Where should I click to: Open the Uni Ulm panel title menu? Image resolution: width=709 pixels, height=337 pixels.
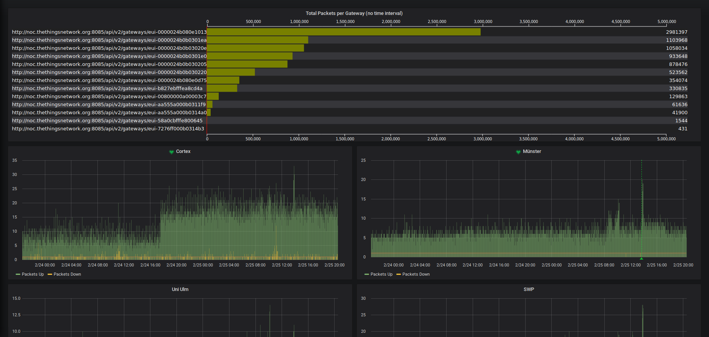tap(180, 289)
